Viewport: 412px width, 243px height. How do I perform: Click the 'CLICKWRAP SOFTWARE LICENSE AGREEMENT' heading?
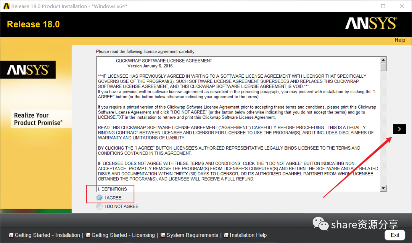coord(164,61)
